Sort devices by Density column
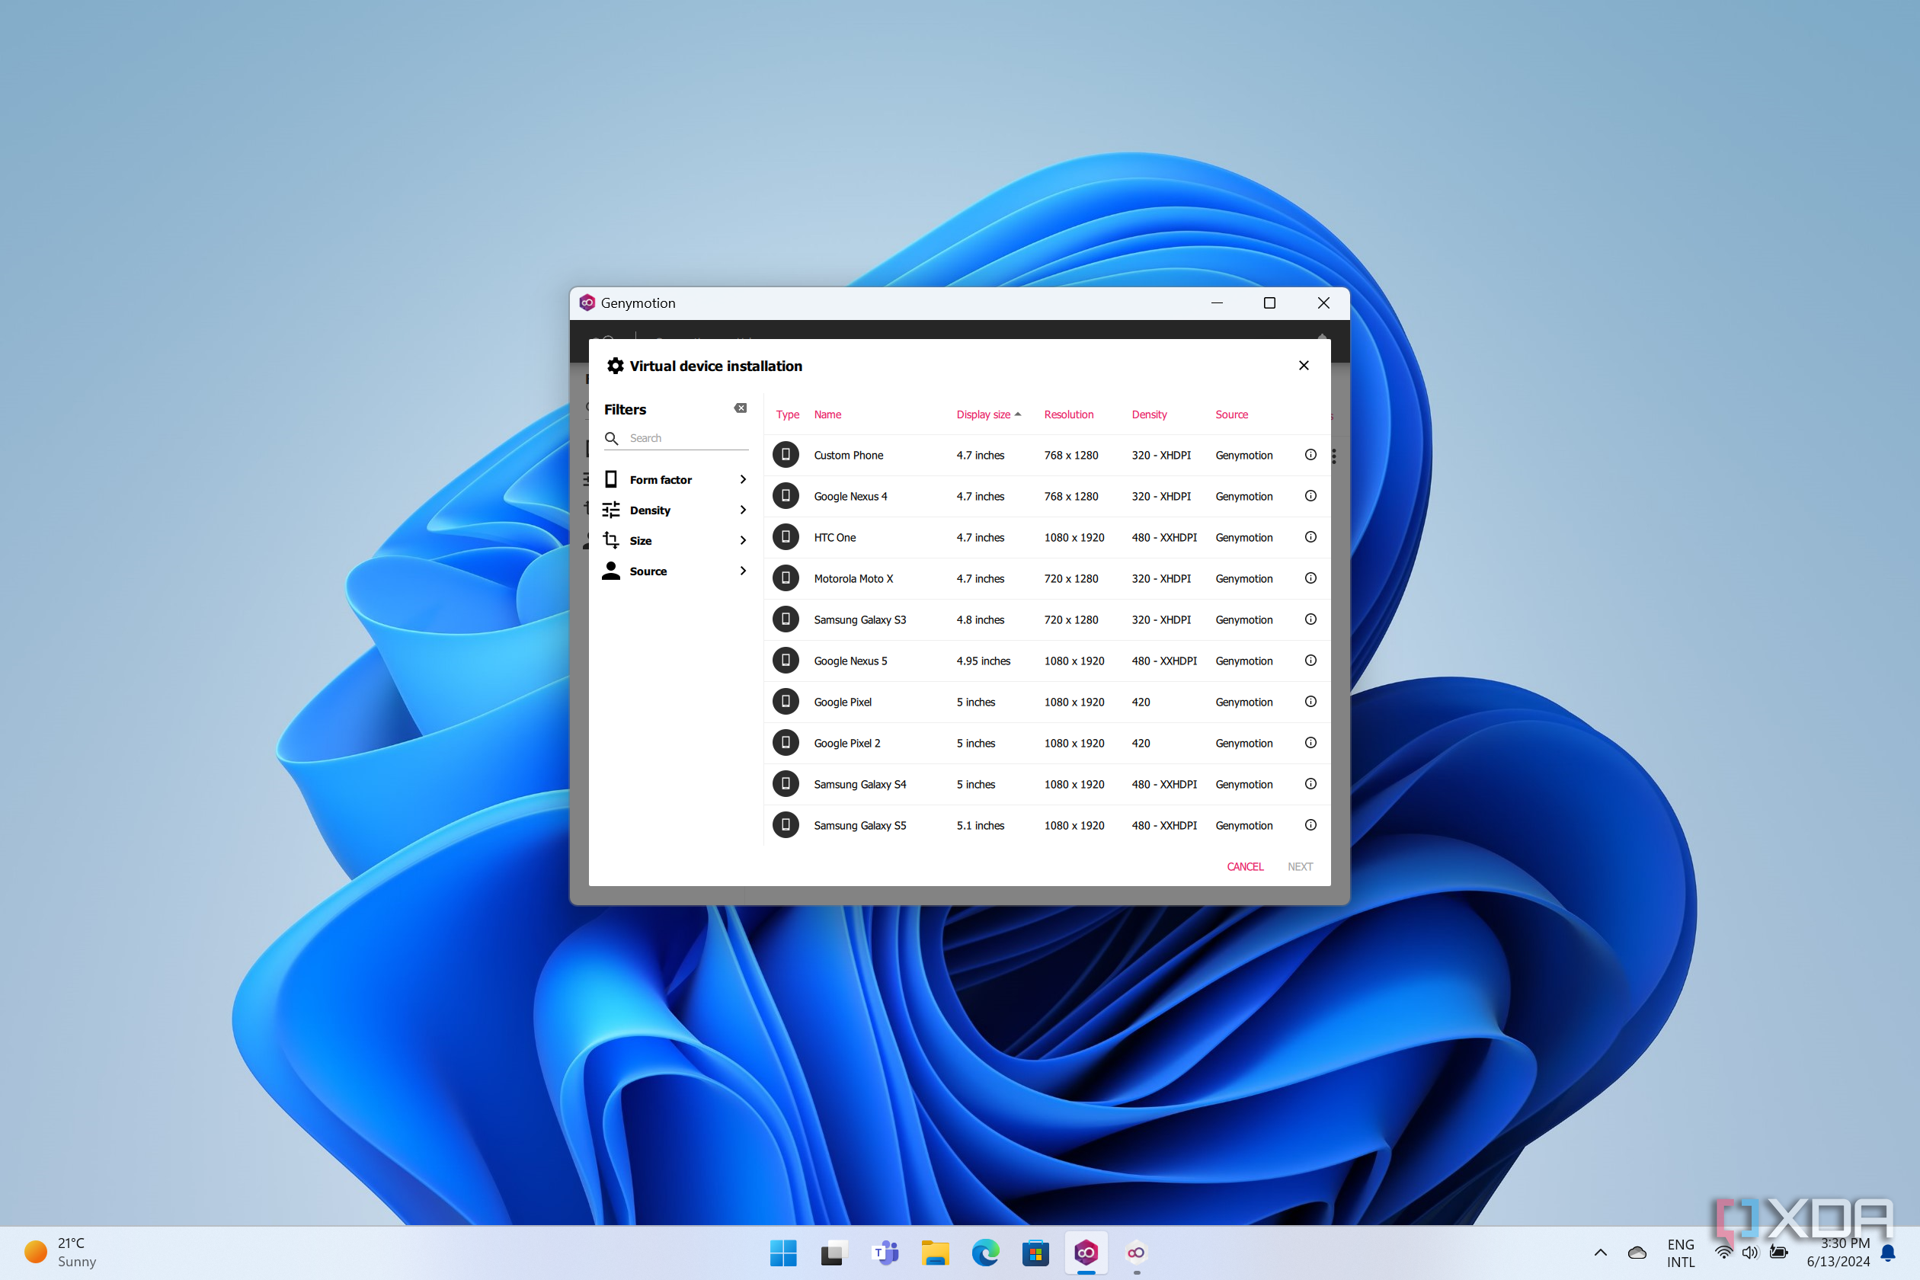 click(x=1149, y=414)
